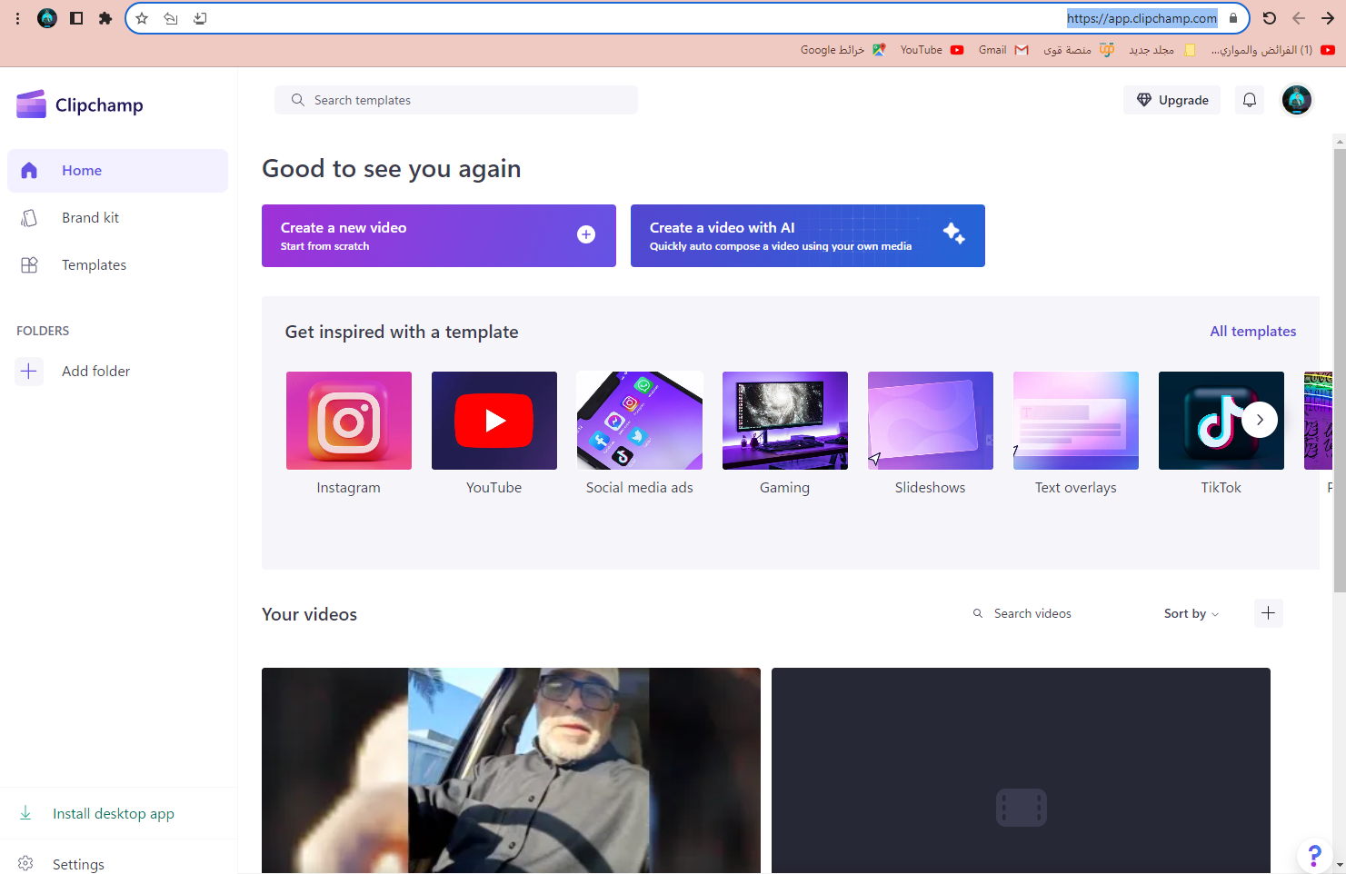
Task: Open the Sort by dropdown
Action: click(x=1191, y=613)
